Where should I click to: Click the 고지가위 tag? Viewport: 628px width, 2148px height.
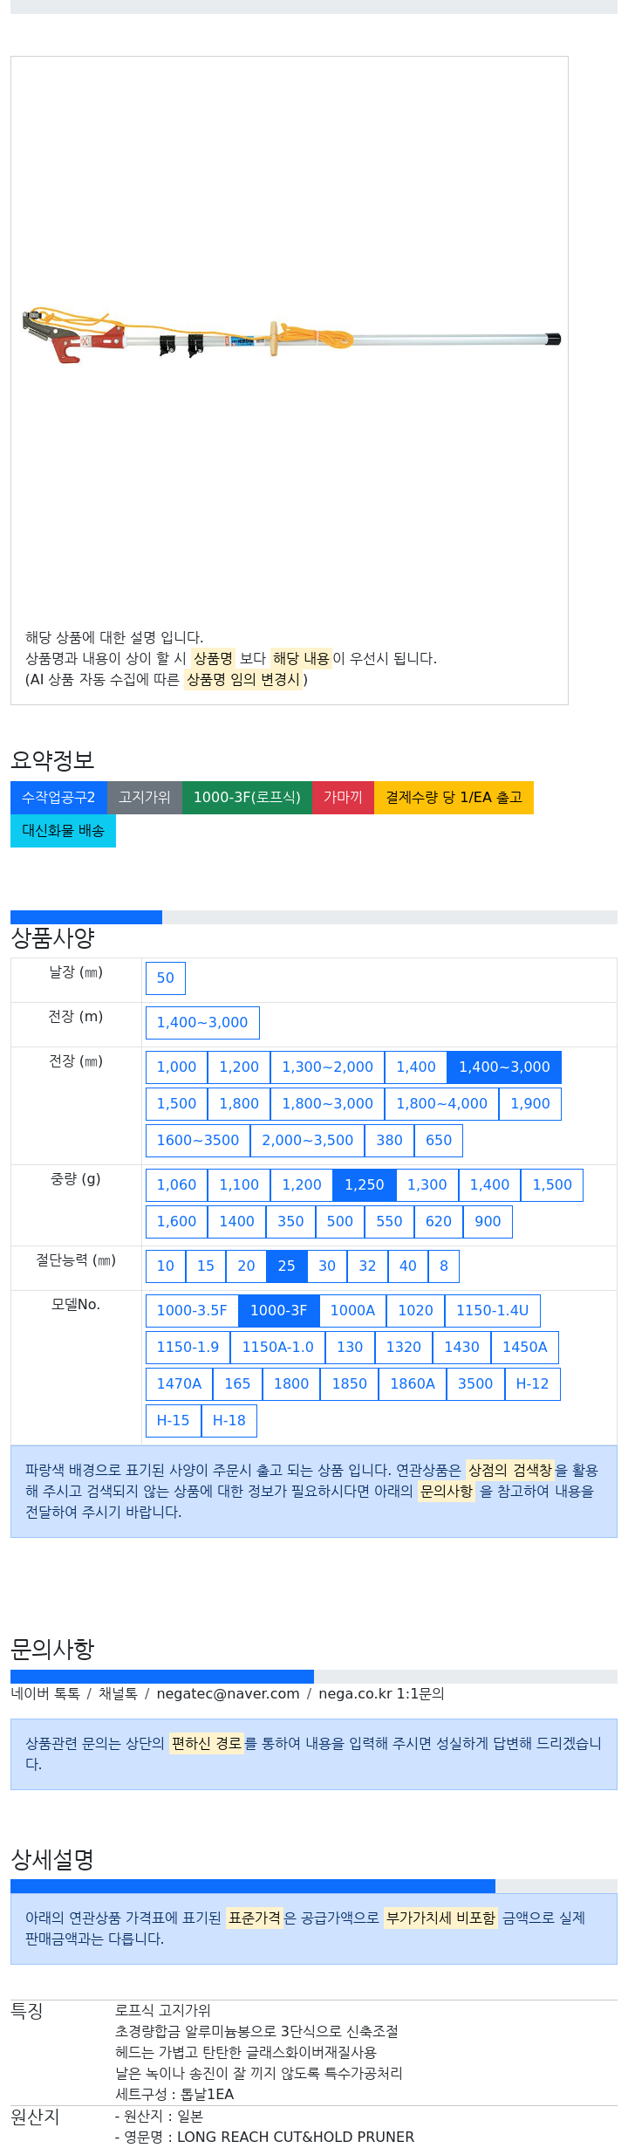[x=145, y=798]
